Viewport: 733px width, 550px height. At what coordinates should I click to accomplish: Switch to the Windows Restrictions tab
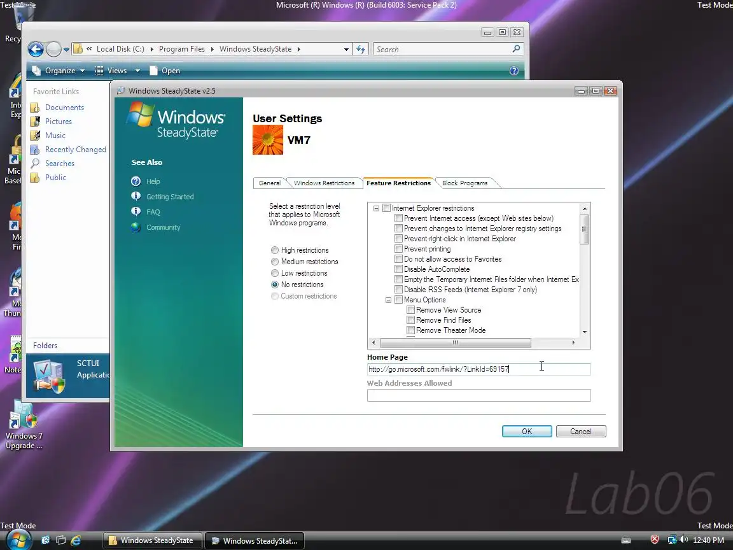point(324,183)
